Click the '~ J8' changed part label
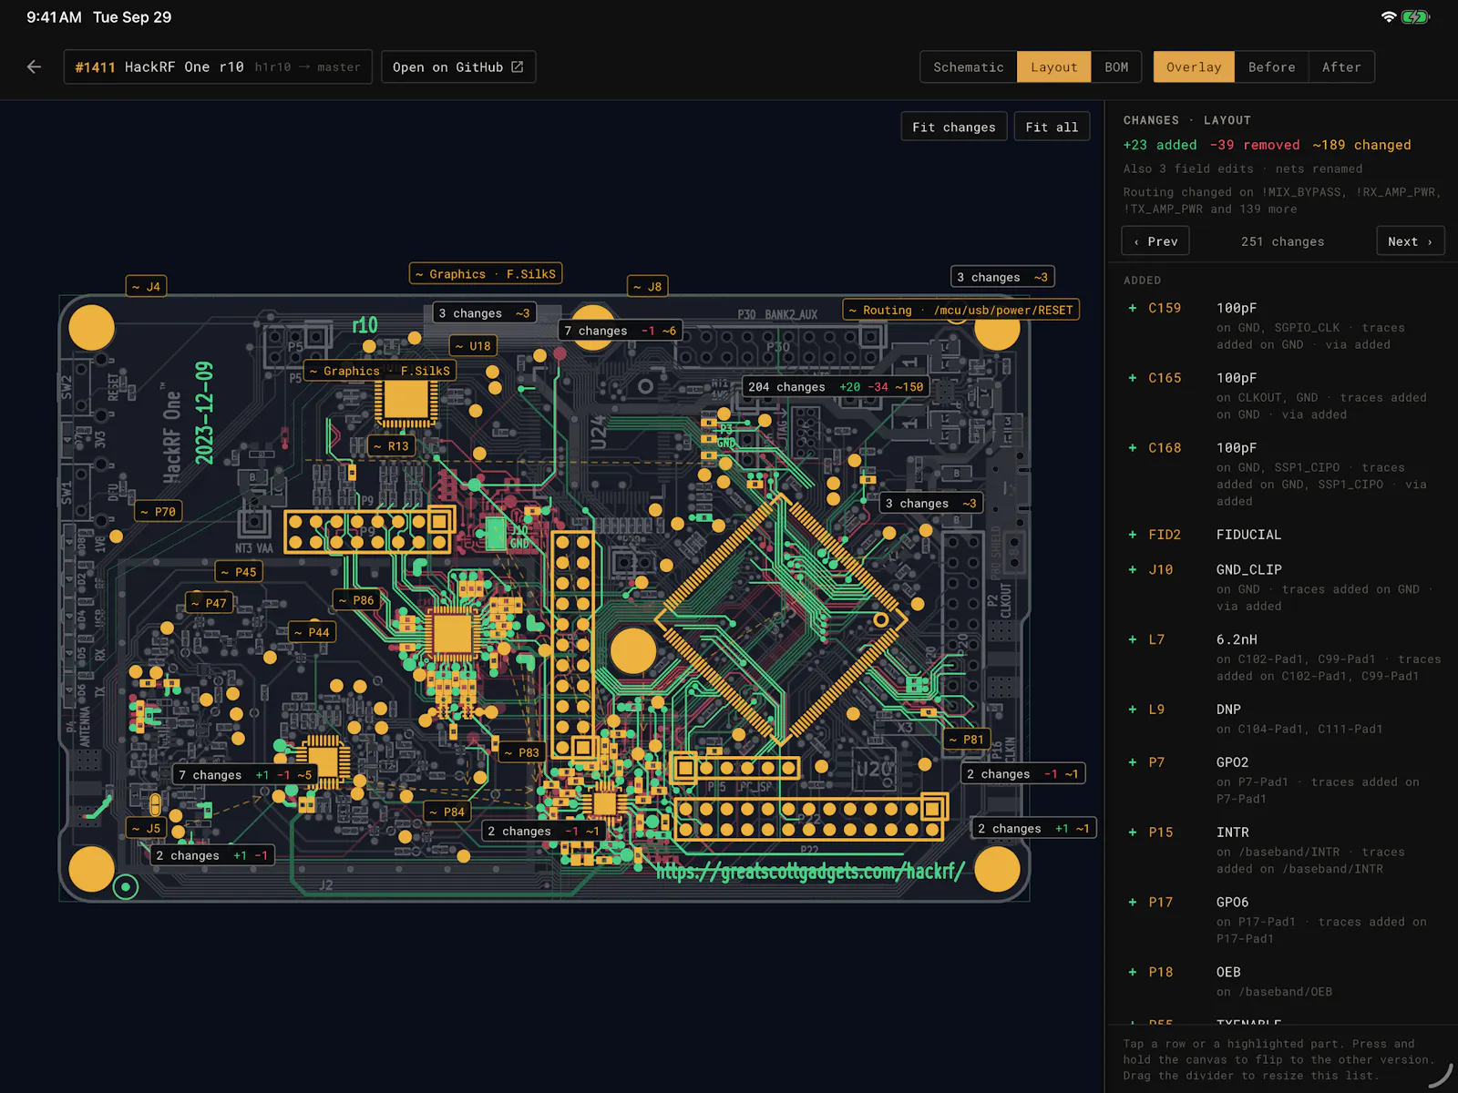Viewport: 1458px width, 1093px height. pos(648,286)
